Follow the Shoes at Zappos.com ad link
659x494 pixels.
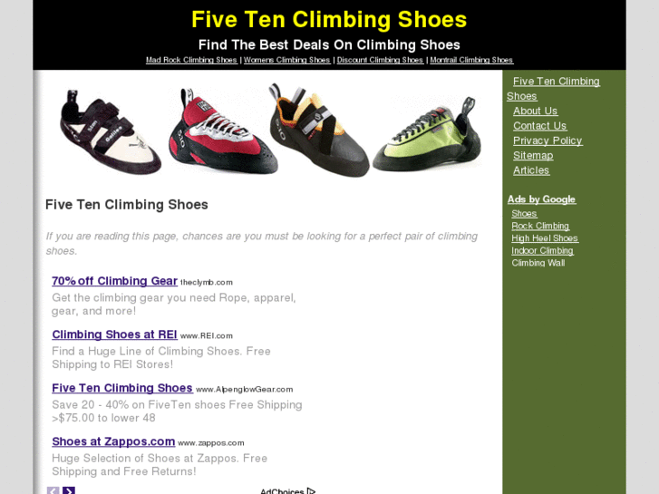[113, 441]
